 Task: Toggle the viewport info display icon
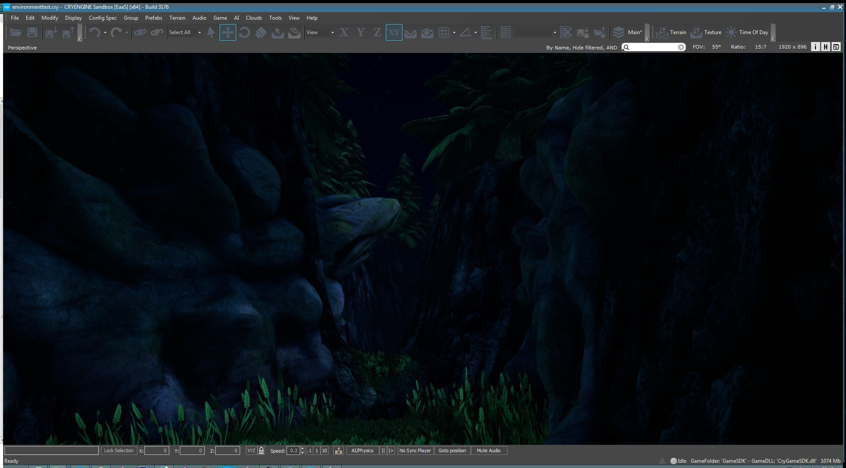pos(815,47)
